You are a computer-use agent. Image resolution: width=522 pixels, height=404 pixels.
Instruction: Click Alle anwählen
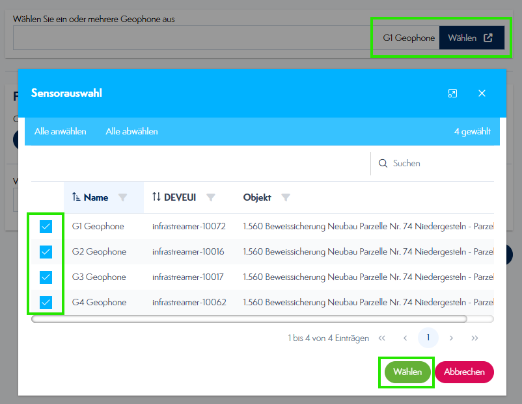(61, 131)
